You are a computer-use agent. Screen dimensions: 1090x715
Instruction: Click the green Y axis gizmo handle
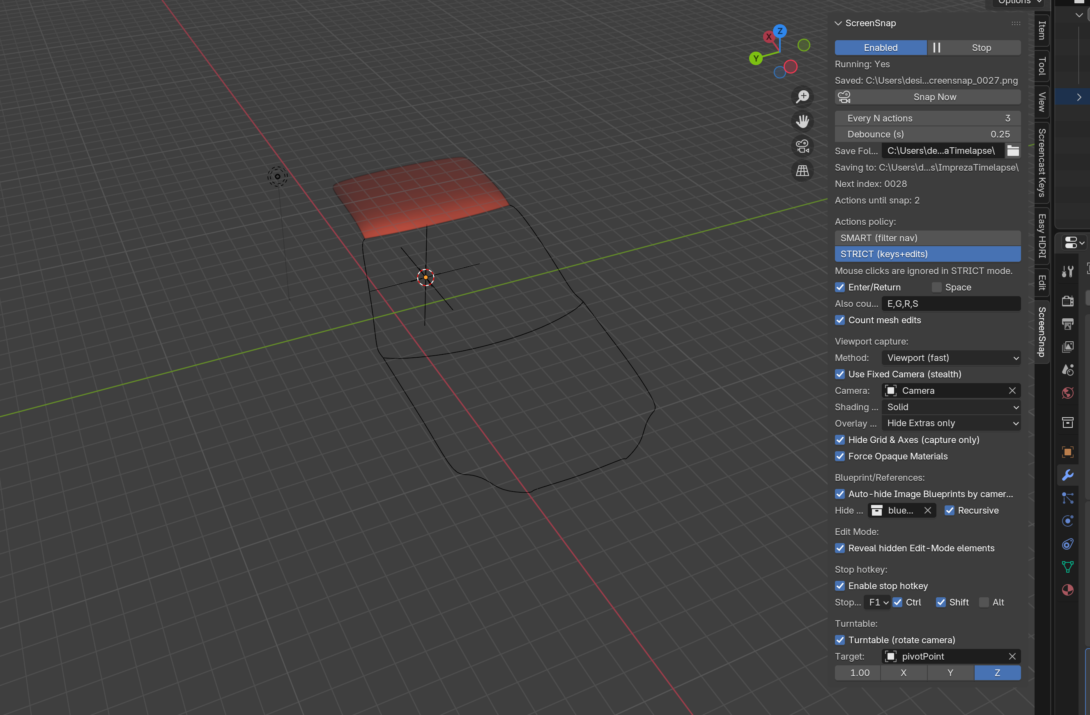756,58
